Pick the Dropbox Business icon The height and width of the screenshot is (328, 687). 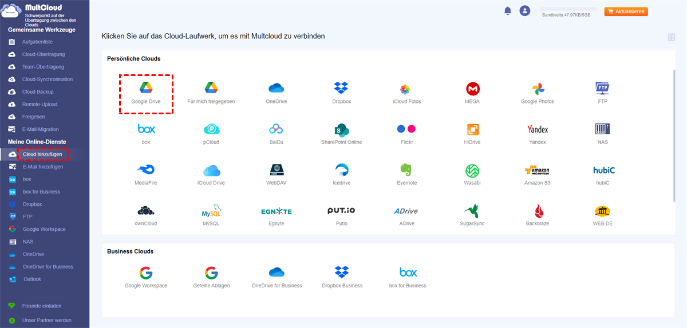(342, 273)
